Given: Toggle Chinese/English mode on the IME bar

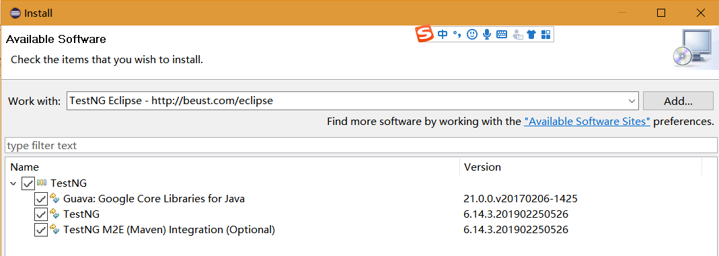Looking at the screenshot, I should click(x=443, y=34).
